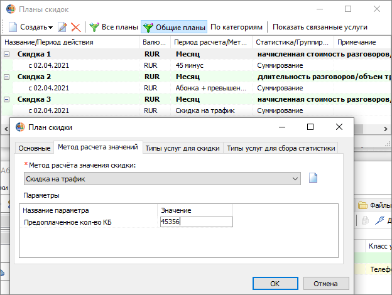Switch to the Основные tab

coord(35,148)
